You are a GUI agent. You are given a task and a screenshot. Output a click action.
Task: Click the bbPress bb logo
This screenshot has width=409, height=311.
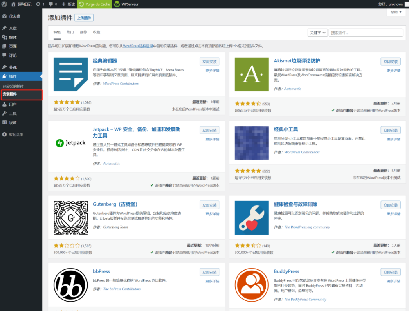tap(70, 285)
